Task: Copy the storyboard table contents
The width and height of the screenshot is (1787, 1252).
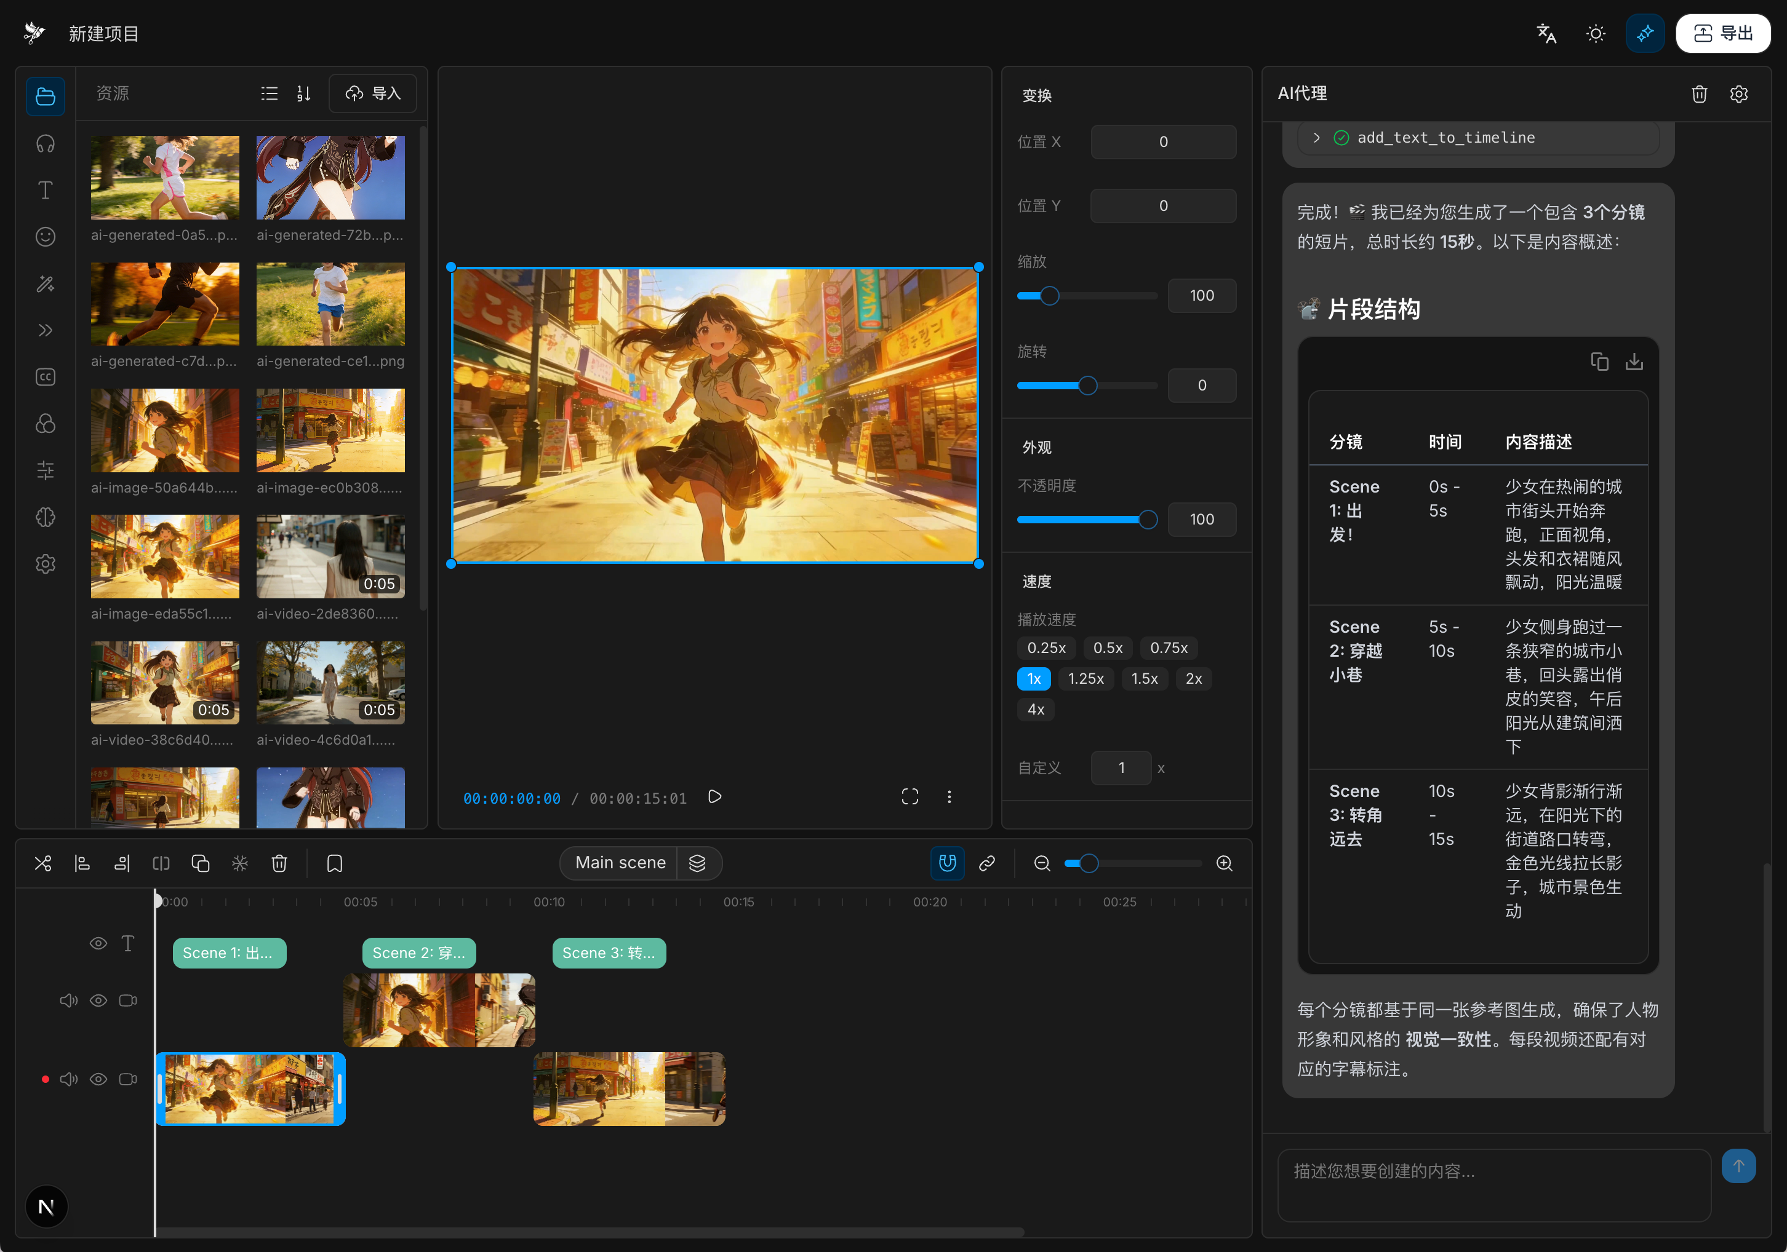Action: [x=1599, y=362]
